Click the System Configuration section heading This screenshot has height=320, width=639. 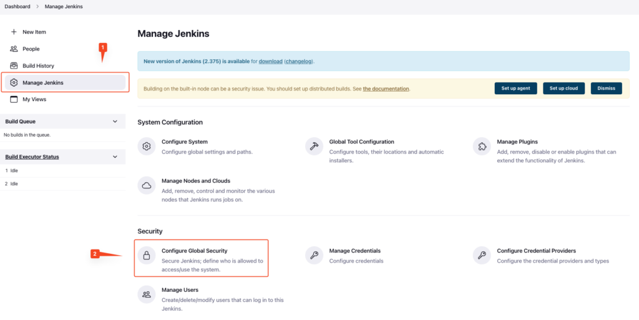(x=170, y=122)
